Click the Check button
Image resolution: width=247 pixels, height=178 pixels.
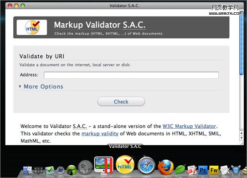point(121,101)
